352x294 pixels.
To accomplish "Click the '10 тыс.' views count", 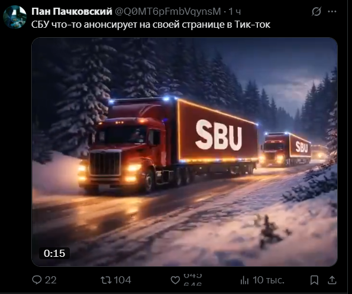I will (269, 280).
